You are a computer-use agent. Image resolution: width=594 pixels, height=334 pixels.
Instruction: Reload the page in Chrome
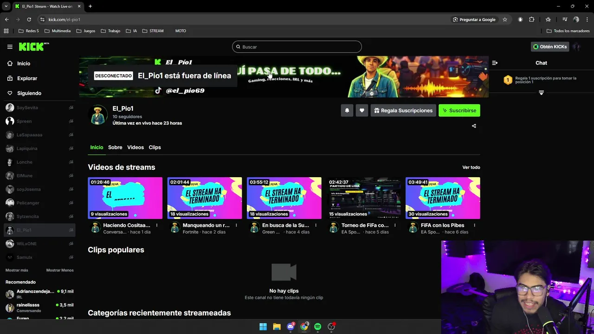point(29,19)
